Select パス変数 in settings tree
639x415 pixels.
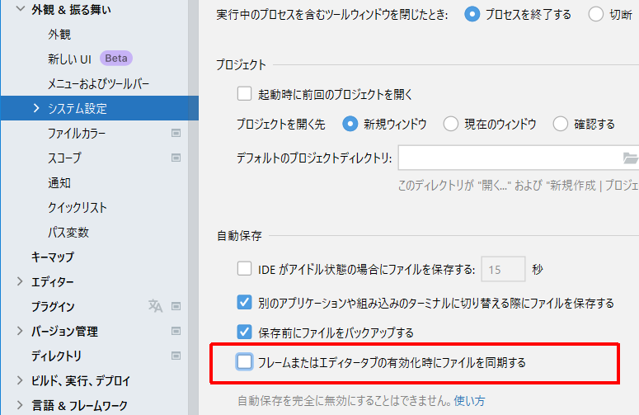coord(68,233)
